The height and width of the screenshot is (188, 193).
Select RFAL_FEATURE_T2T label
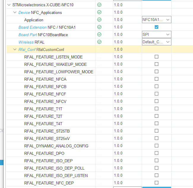click(x=43, y=116)
